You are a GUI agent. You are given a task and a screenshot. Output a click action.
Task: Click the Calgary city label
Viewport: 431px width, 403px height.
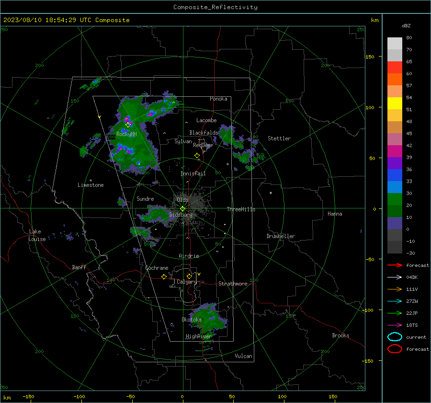[x=187, y=282]
